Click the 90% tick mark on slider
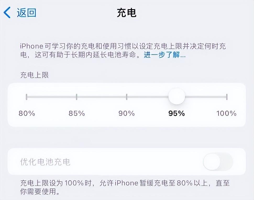Image resolution: width=254 pixels, height=200 pixels. (x=126, y=97)
